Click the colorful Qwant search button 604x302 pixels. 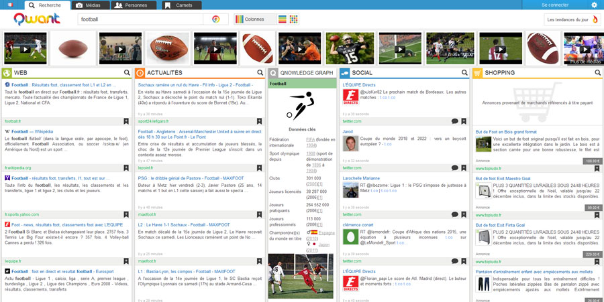tap(215, 19)
